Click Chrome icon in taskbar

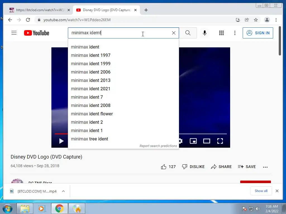(59, 208)
